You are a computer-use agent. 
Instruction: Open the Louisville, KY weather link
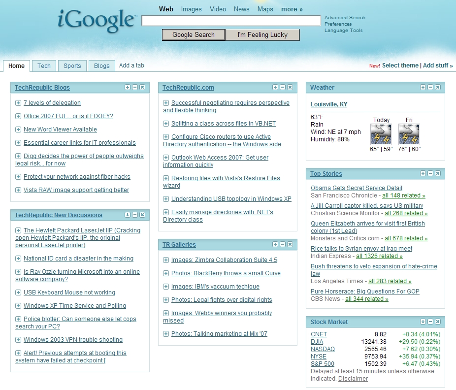coord(329,104)
